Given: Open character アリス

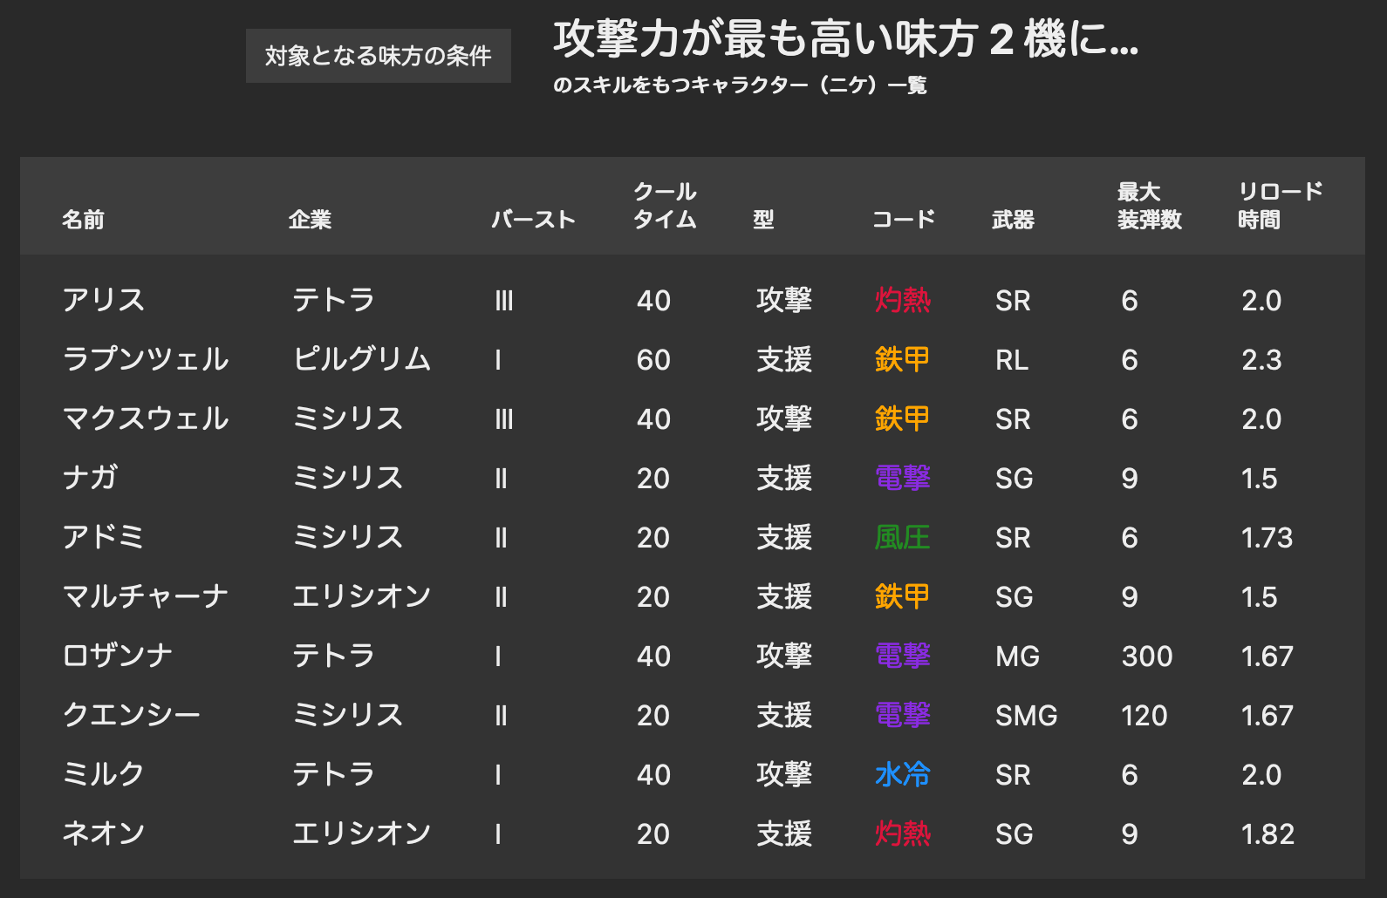Looking at the screenshot, I should point(103,300).
